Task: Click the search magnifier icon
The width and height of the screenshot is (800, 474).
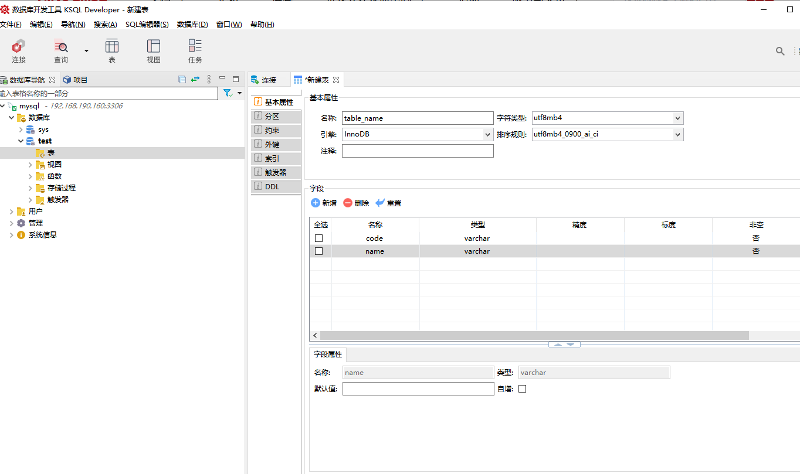Action: pyautogui.click(x=780, y=52)
